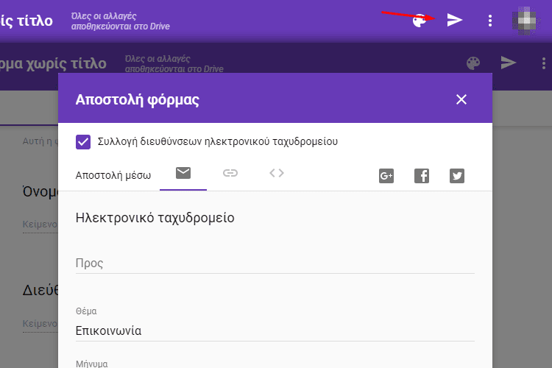Open the three-dot more options menu

[490, 21]
